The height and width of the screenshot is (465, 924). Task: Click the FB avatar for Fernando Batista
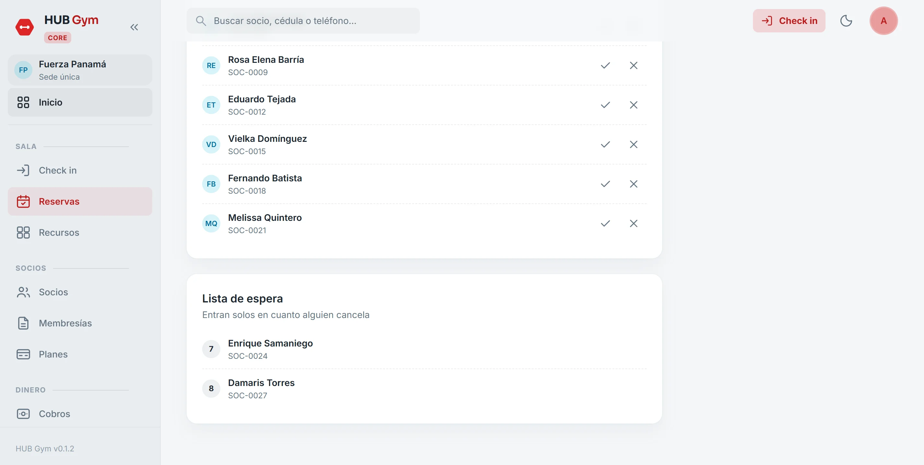point(211,184)
